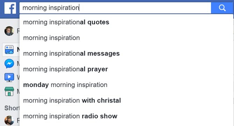The image size is (234, 126).
Task: Select "morning inspiration radio show" suggestion
Action: (x=126, y=116)
